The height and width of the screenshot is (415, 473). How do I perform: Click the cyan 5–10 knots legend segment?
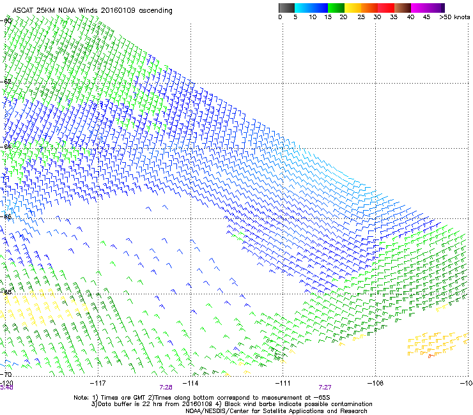303,8
